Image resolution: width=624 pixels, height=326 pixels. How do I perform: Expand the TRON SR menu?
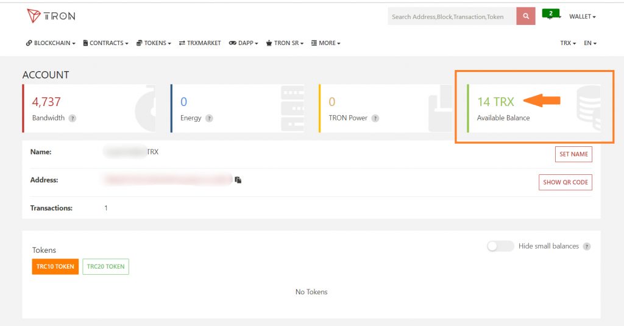pos(285,43)
